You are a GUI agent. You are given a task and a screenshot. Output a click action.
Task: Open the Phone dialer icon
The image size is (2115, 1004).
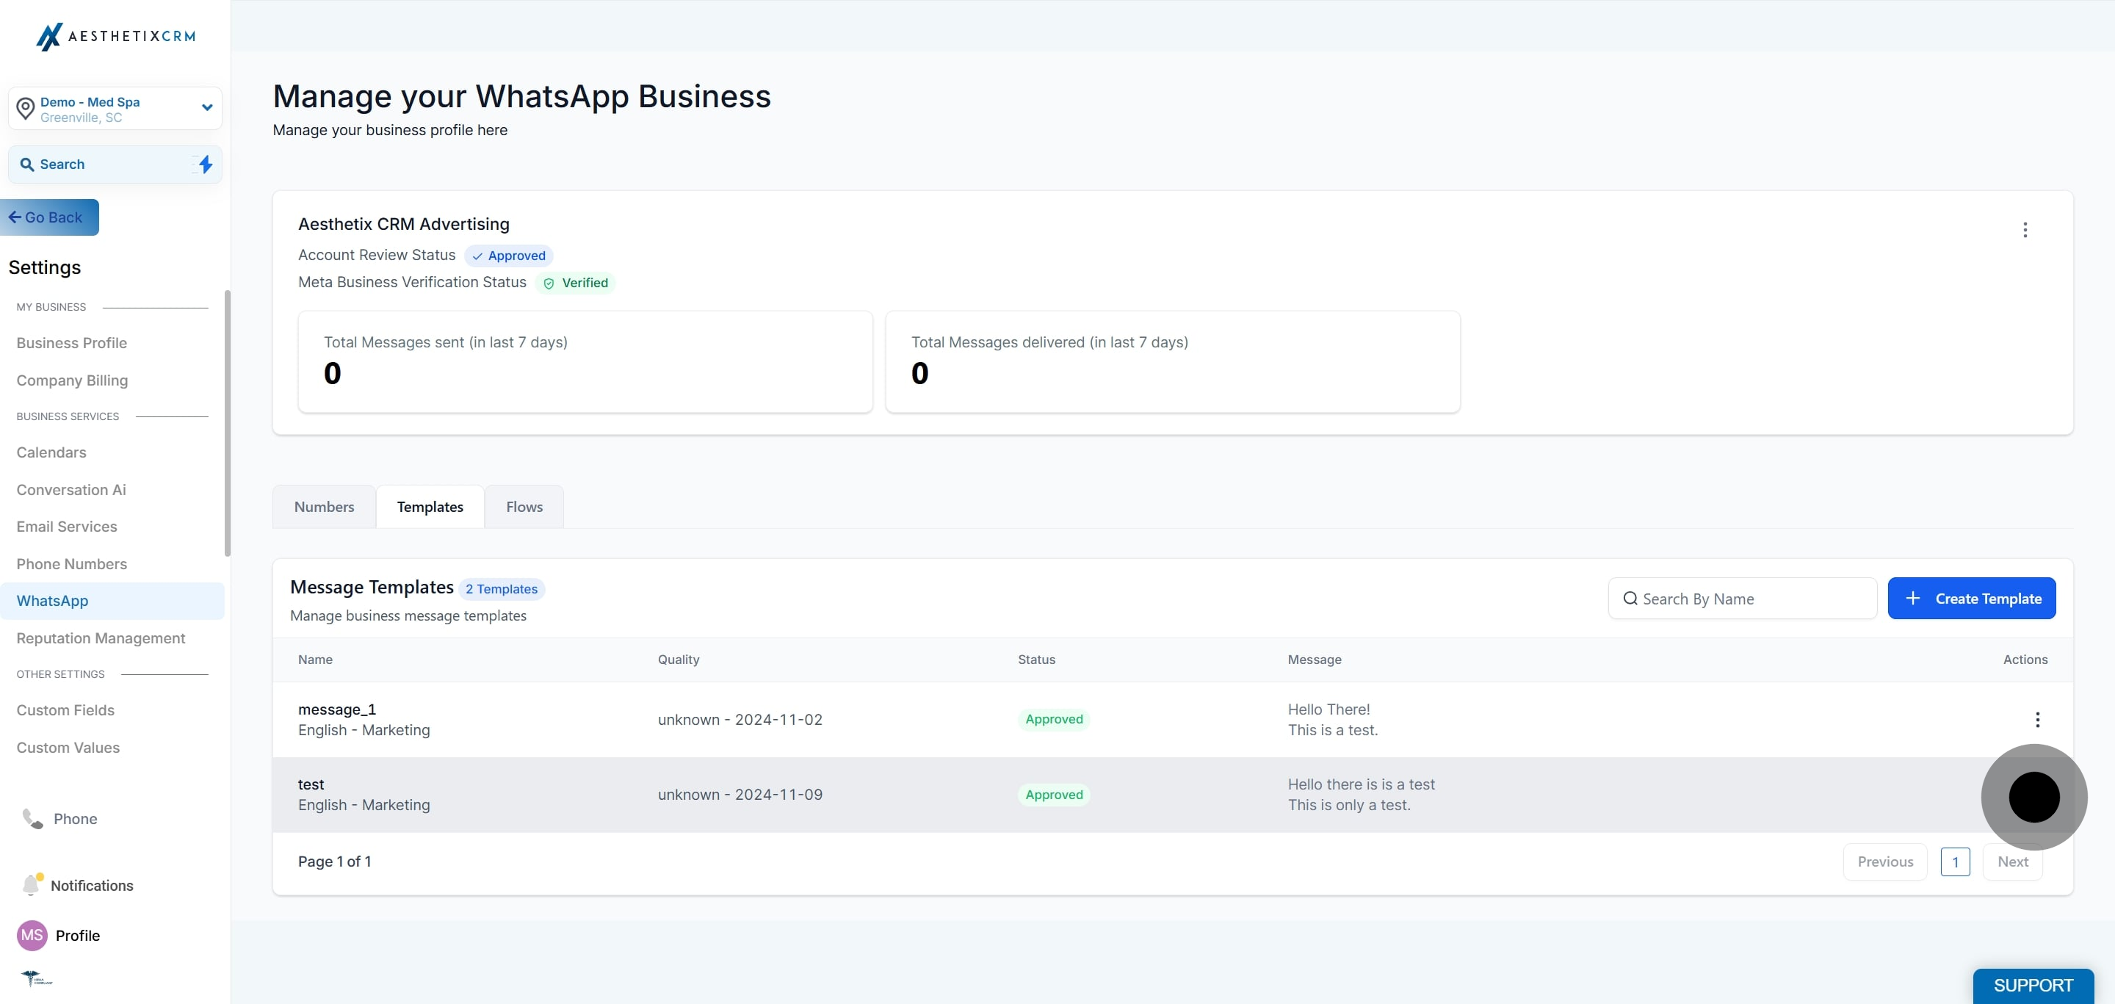coord(32,818)
